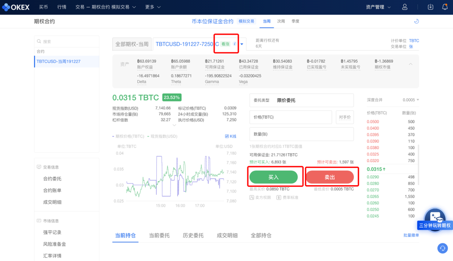Click the 23.53% change badge
Viewport: 453px width, 261px height.
[171, 97]
